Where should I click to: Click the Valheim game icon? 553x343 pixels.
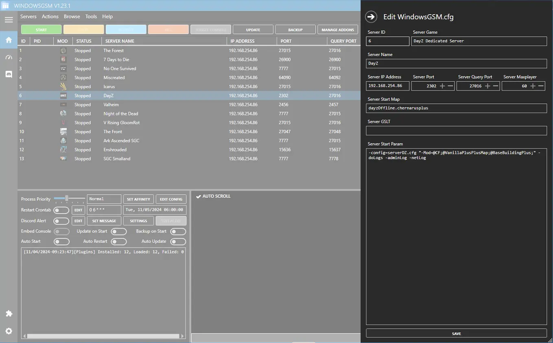[x=63, y=105]
